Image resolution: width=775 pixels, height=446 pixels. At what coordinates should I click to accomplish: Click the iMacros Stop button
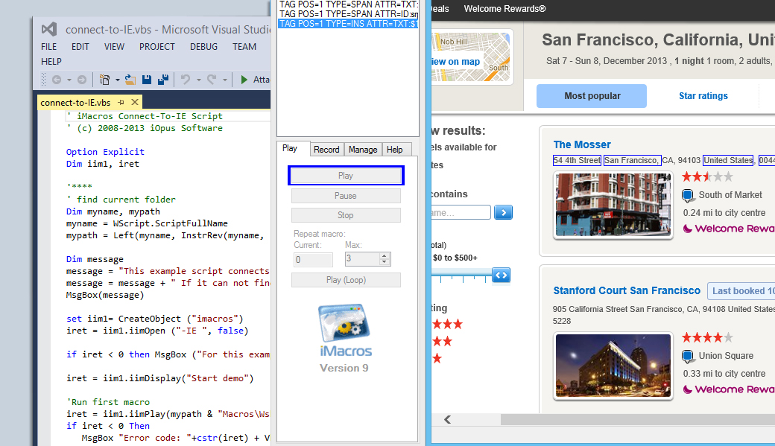pos(346,215)
